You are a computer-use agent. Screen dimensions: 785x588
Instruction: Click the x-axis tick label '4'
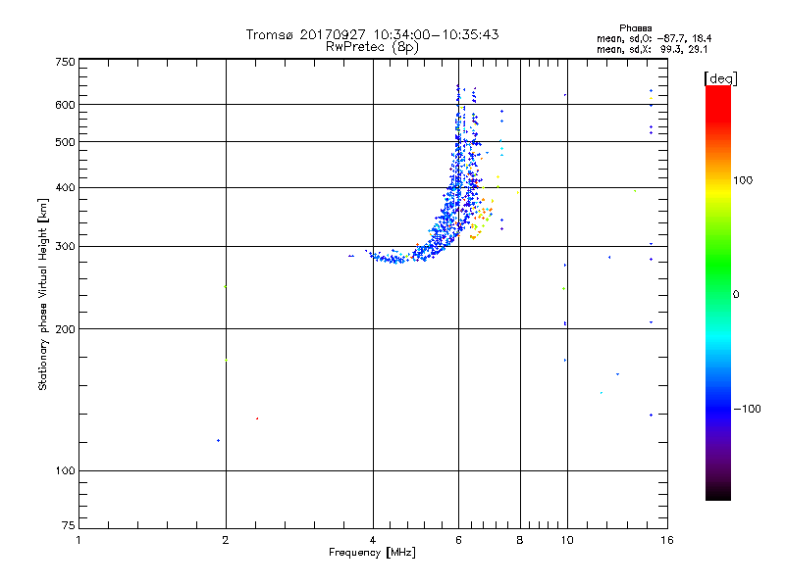coord(373,540)
